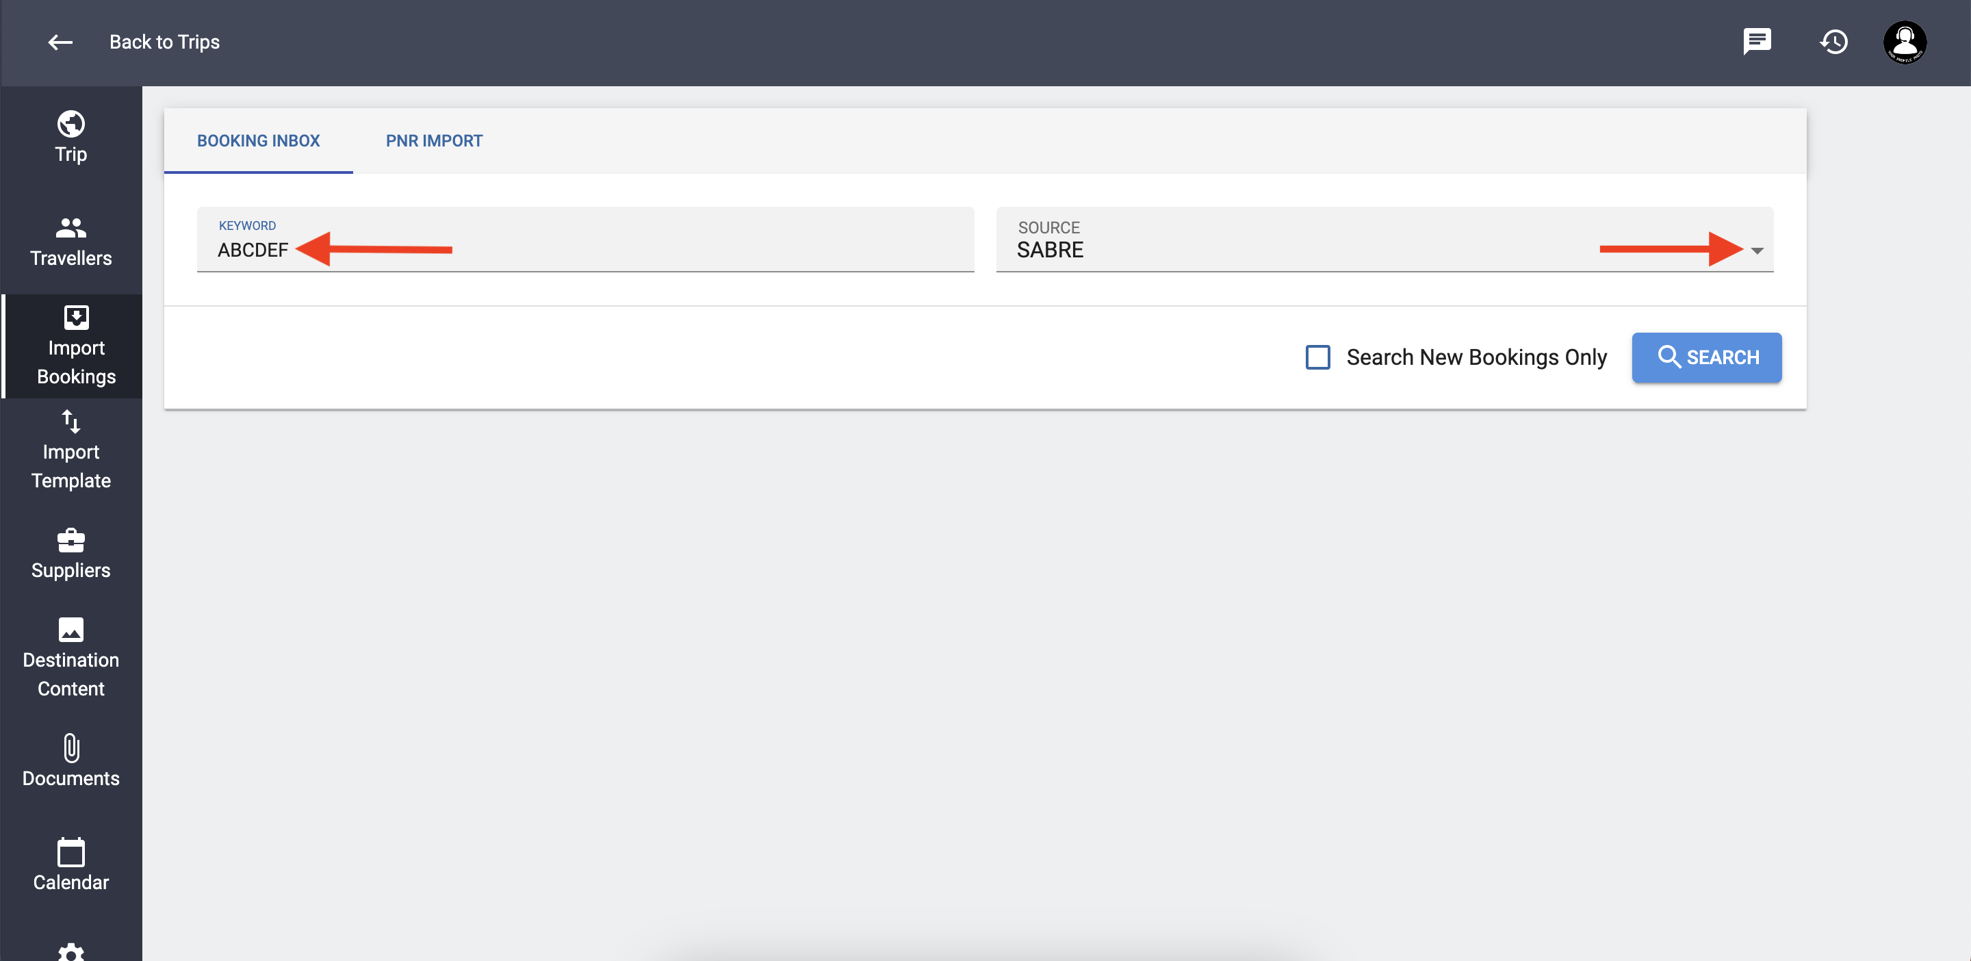Switch to the Booking Inbox tab

click(259, 141)
